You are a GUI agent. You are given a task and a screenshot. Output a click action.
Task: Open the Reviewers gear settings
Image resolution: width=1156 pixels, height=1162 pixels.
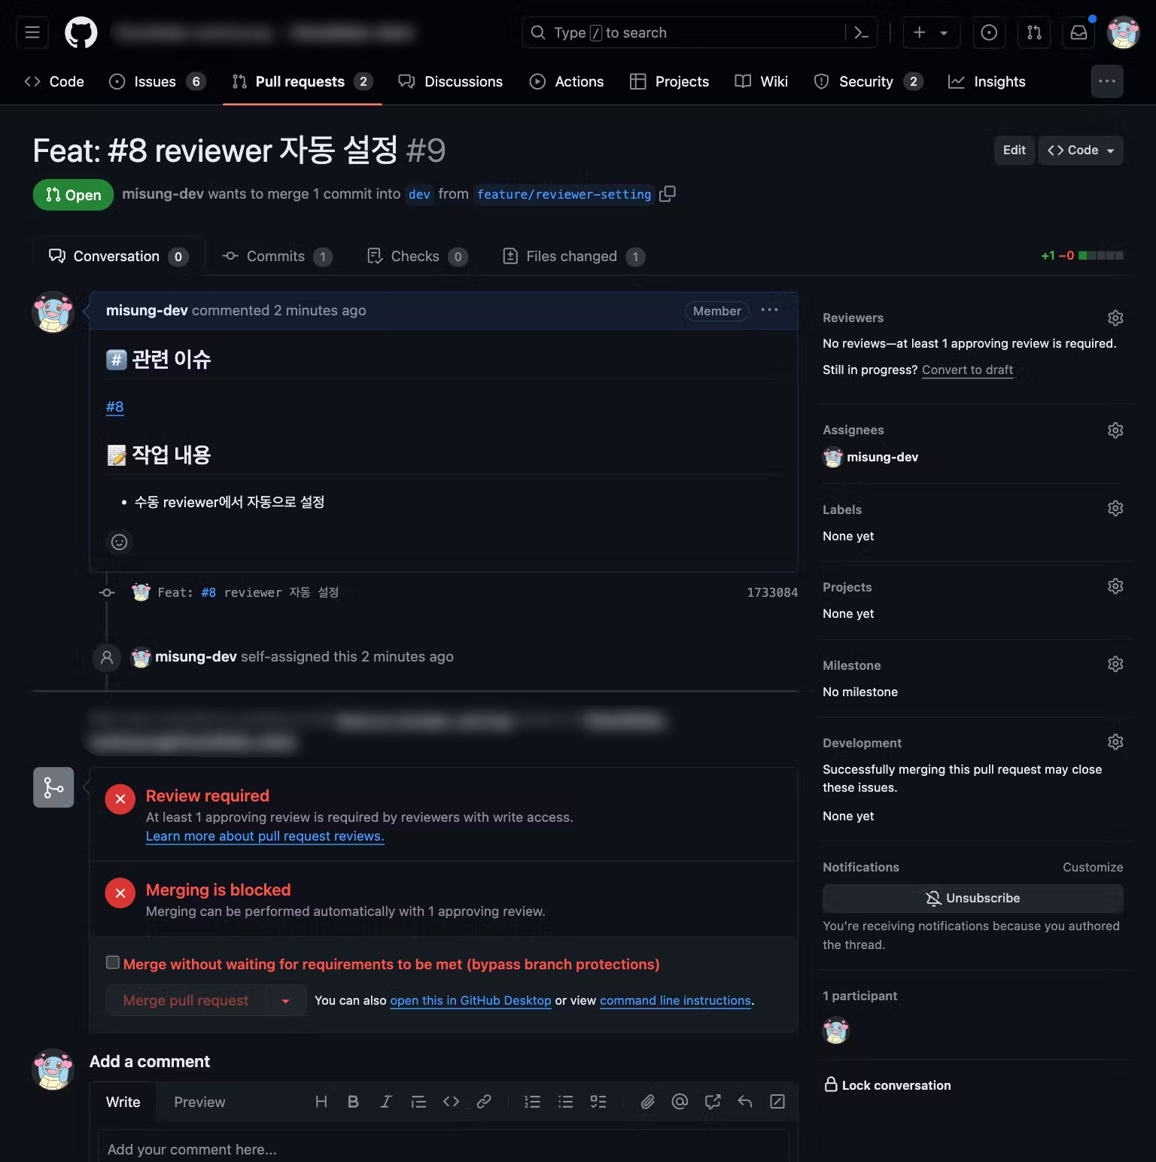pos(1115,318)
